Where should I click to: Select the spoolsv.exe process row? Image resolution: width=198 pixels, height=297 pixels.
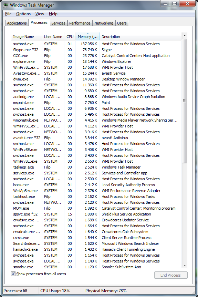coord(96,267)
